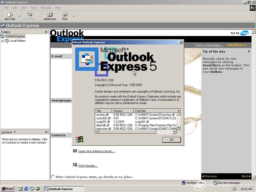Click the Open the Address Book icon
The width and height of the screenshot is (256, 192).
75,151
